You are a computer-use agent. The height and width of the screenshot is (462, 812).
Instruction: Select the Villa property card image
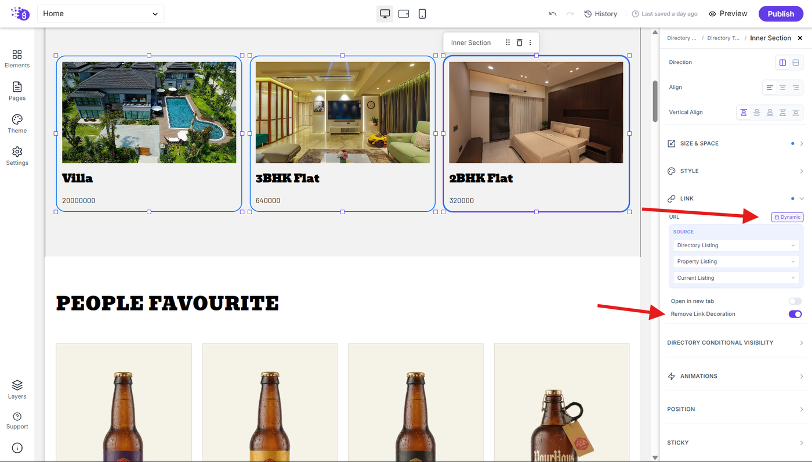click(x=149, y=113)
